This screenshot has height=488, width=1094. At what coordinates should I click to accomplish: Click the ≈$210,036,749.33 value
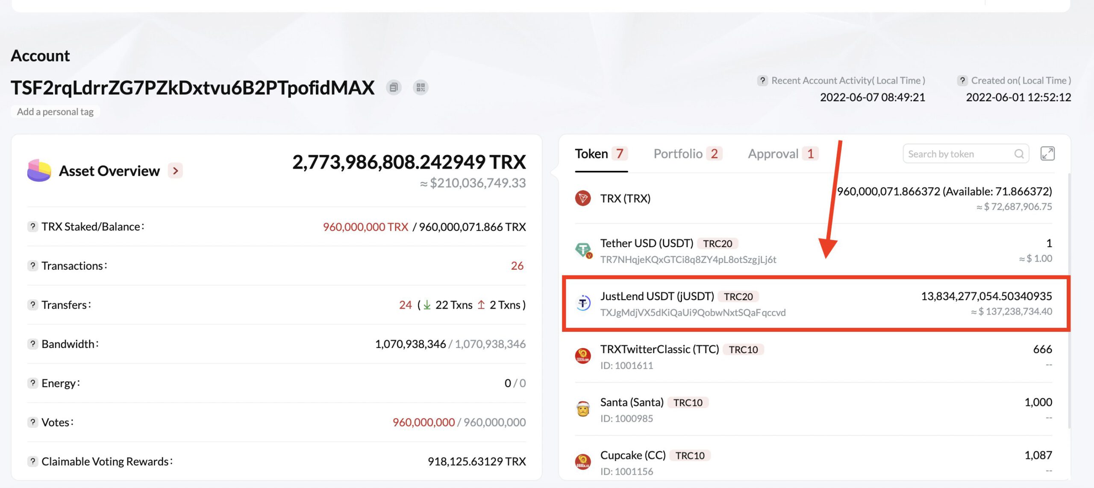tap(473, 183)
